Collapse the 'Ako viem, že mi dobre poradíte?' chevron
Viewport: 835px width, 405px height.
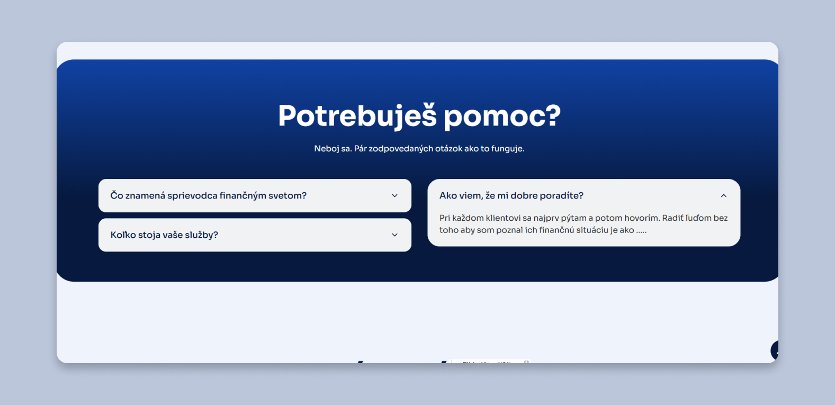pyautogui.click(x=723, y=196)
